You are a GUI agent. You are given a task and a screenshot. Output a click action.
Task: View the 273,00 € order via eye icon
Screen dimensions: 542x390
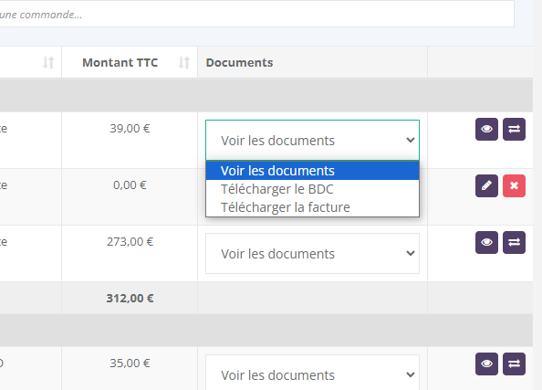(x=486, y=242)
